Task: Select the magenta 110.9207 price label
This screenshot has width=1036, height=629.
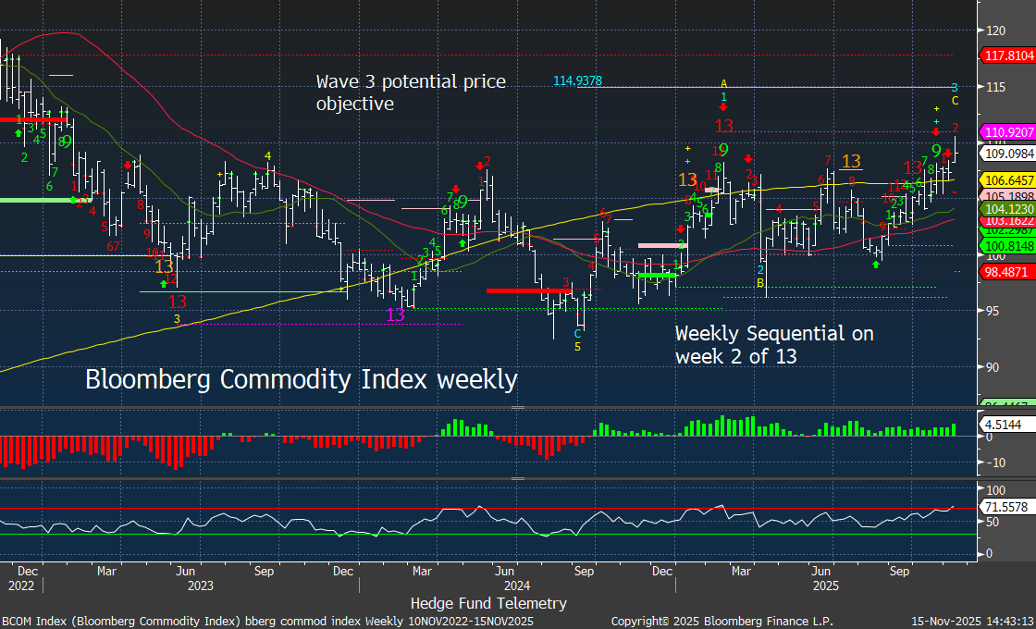Action: coord(1007,133)
